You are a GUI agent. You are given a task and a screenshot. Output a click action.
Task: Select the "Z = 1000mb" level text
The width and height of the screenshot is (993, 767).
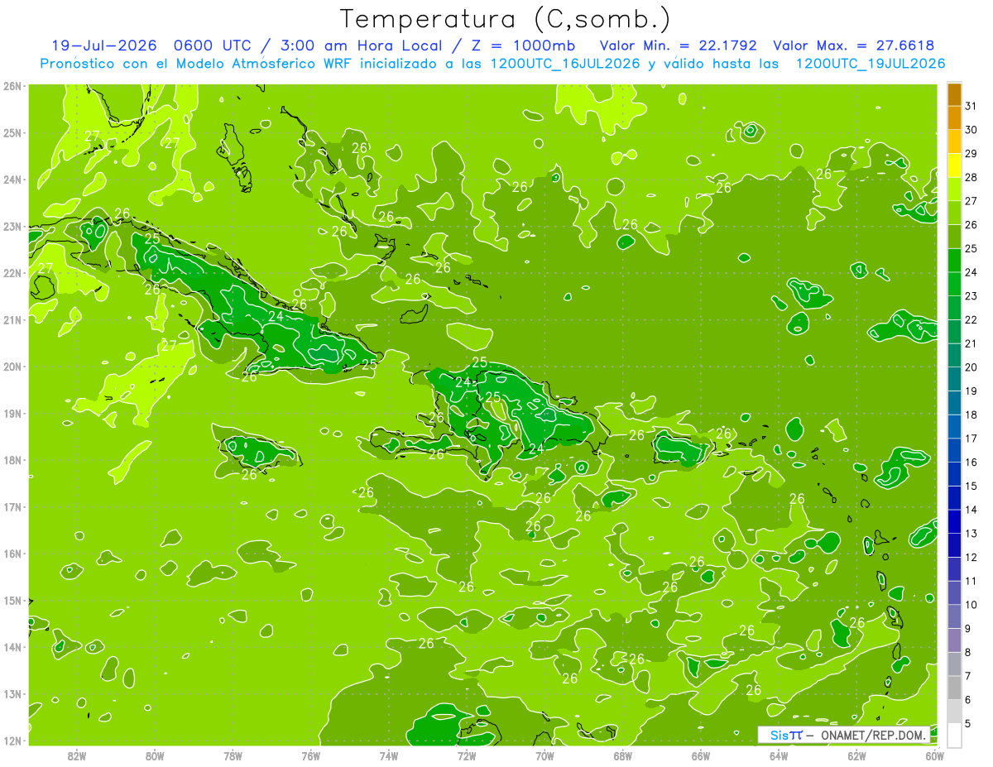coord(522,46)
